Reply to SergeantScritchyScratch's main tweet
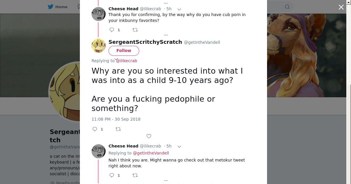This screenshot has width=351, height=184. (x=95, y=129)
